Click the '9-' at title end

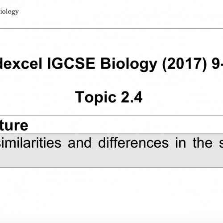[217, 64]
